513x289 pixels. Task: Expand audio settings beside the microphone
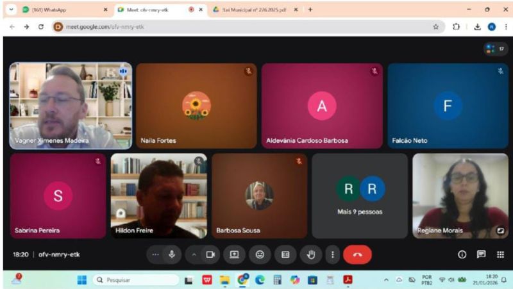[156, 254]
